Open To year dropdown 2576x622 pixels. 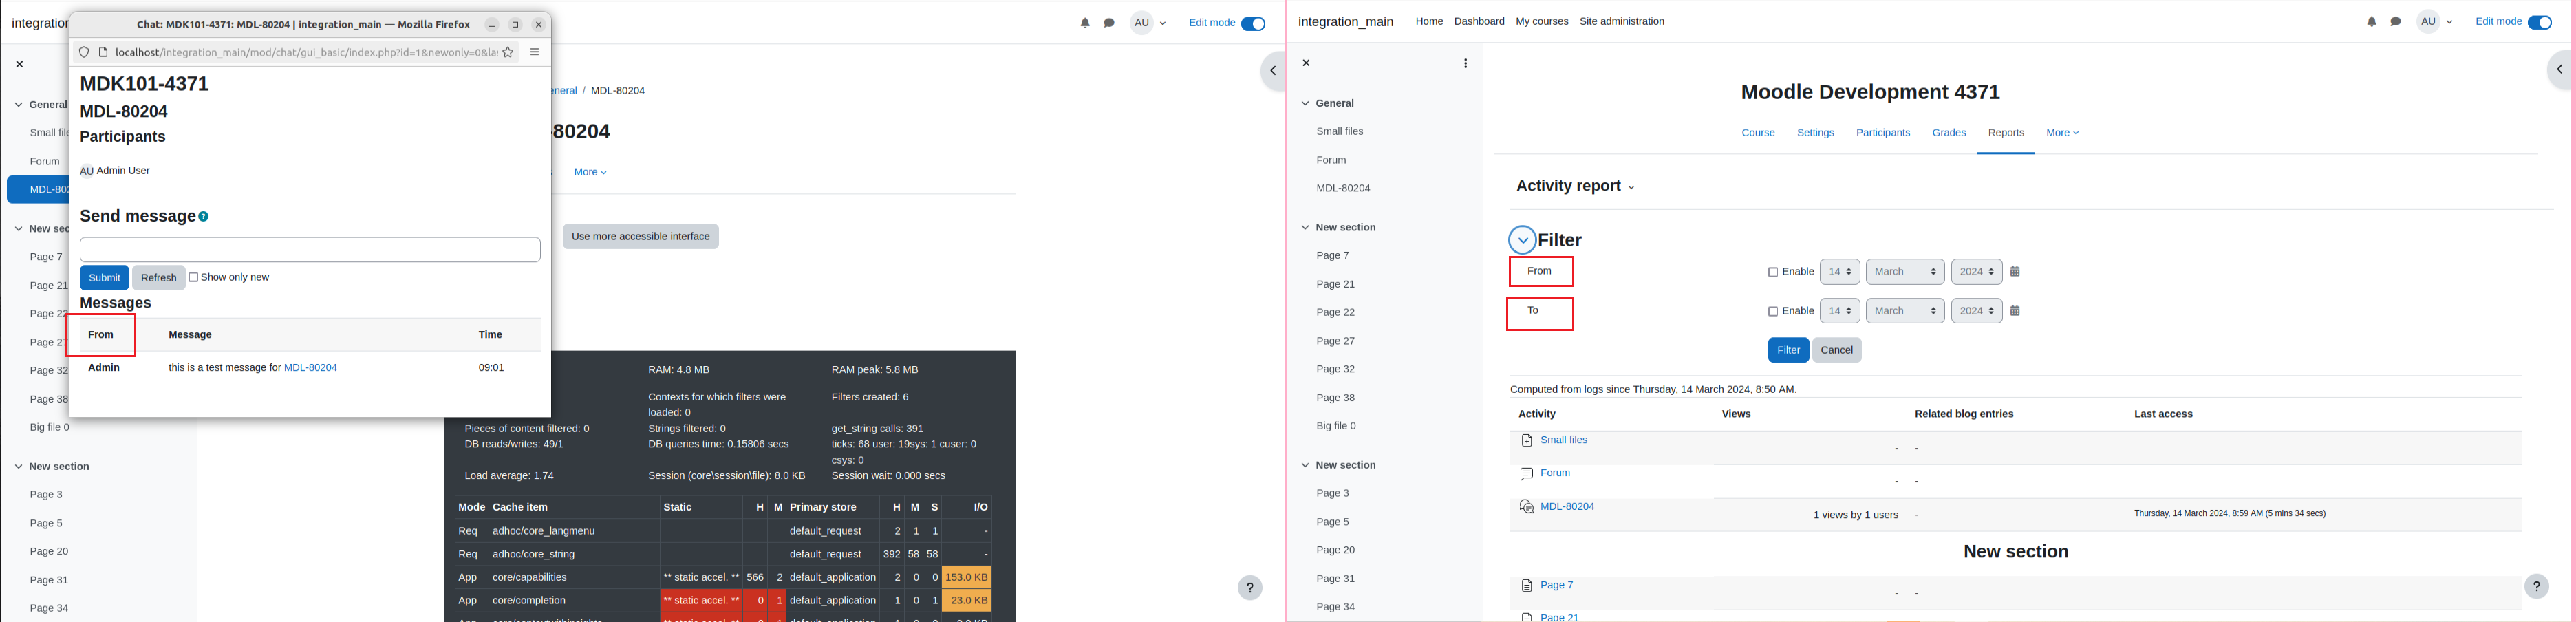1976,311
